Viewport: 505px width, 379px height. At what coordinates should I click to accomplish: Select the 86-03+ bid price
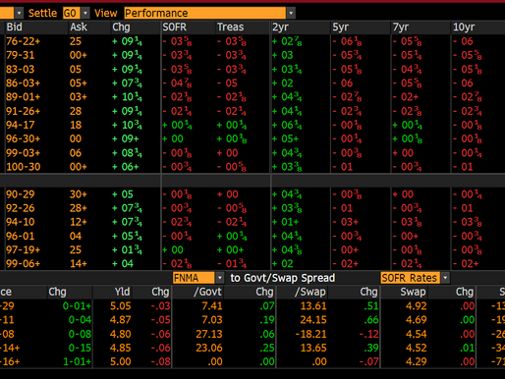[x=24, y=82]
